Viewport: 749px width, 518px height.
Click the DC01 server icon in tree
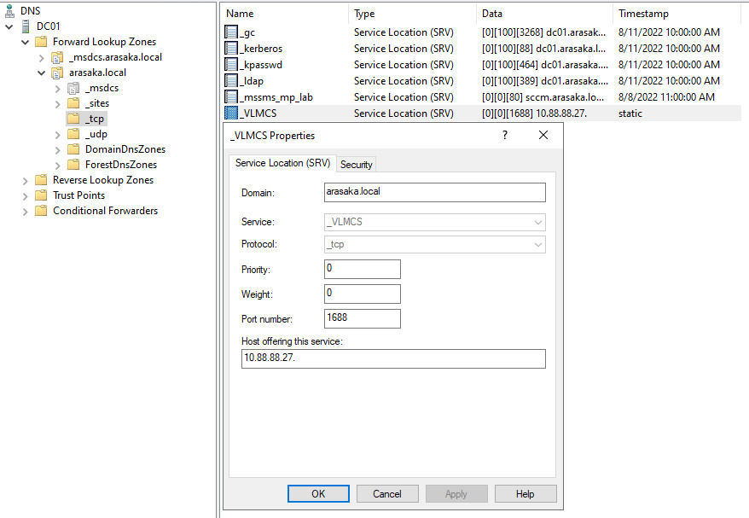click(x=26, y=26)
